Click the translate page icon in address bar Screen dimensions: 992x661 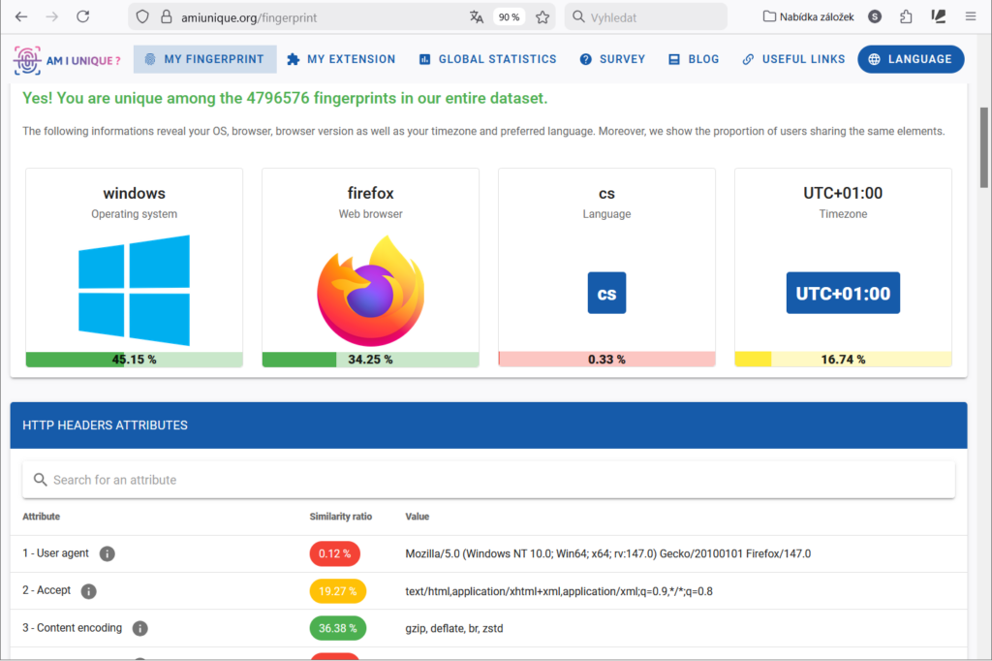click(x=476, y=16)
